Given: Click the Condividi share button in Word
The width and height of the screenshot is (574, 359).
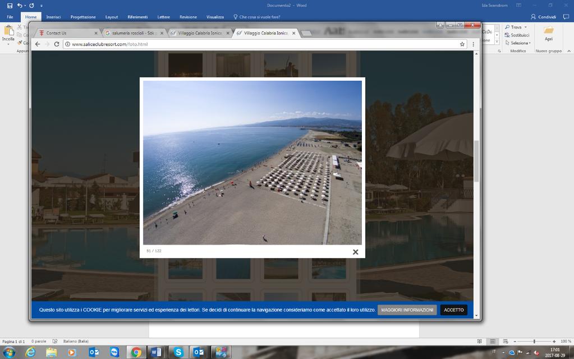Looking at the screenshot, I should point(543,17).
